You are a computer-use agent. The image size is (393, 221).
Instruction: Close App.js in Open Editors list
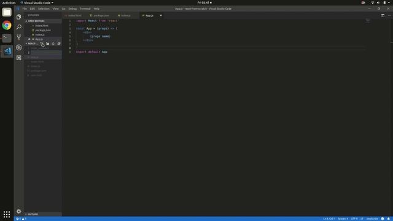[29, 39]
